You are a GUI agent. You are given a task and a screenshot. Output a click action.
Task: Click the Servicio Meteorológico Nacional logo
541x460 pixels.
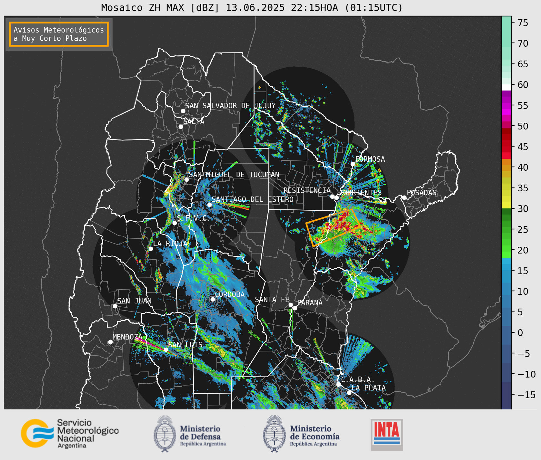pos(70,433)
